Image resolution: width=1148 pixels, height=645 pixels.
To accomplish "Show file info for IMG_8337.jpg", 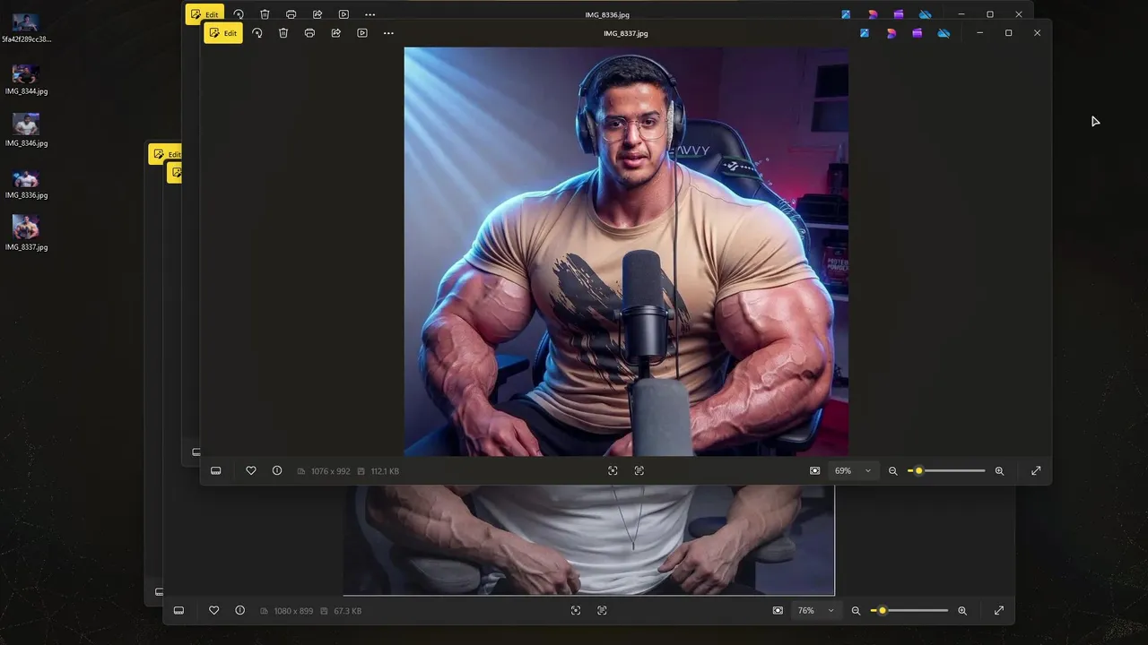I will pos(277,471).
